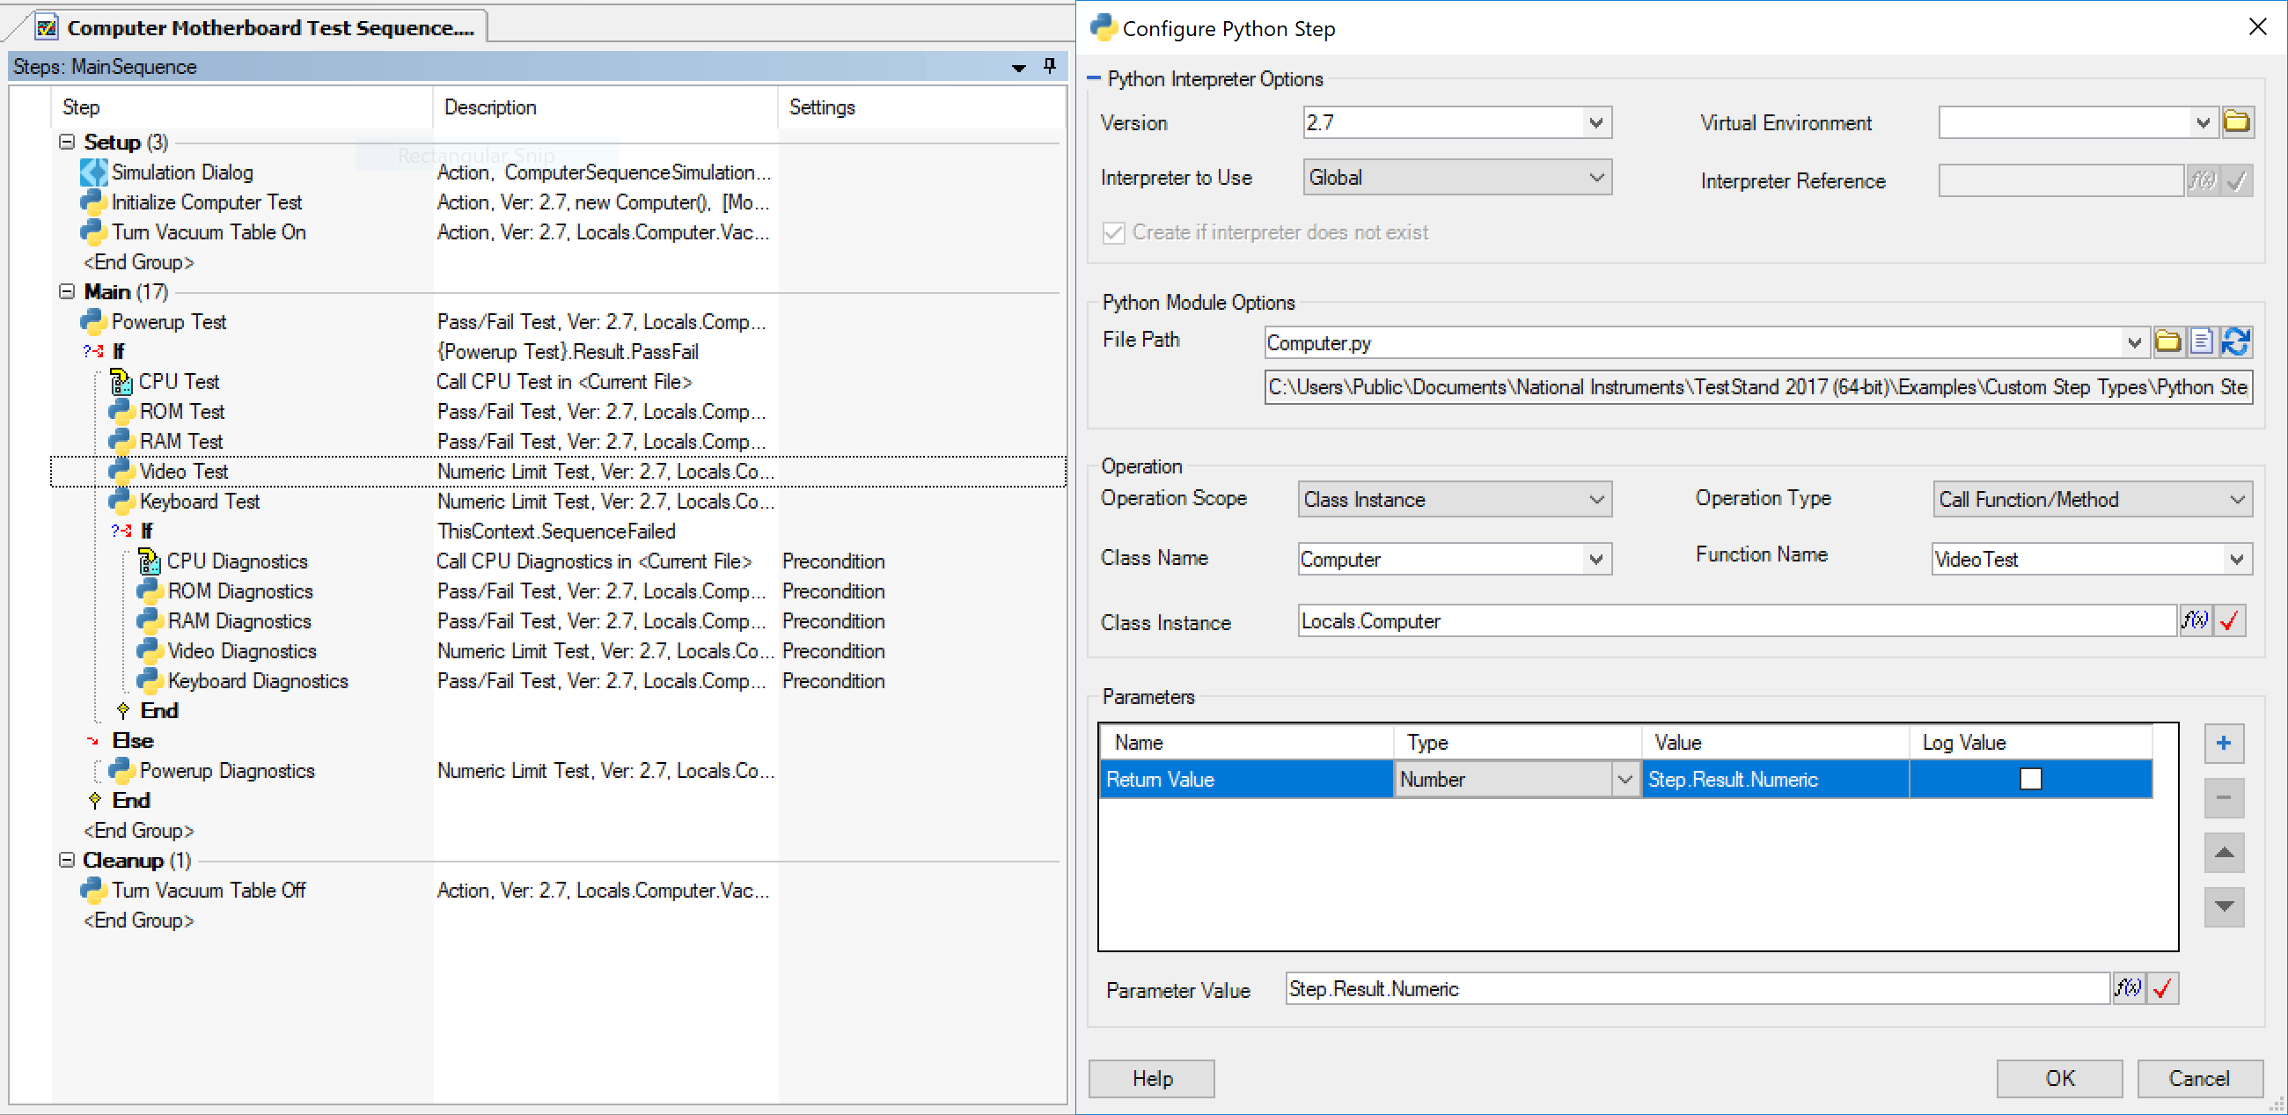The width and height of the screenshot is (2288, 1115).
Task: Open the Python Version dropdown
Action: [x=1595, y=122]
